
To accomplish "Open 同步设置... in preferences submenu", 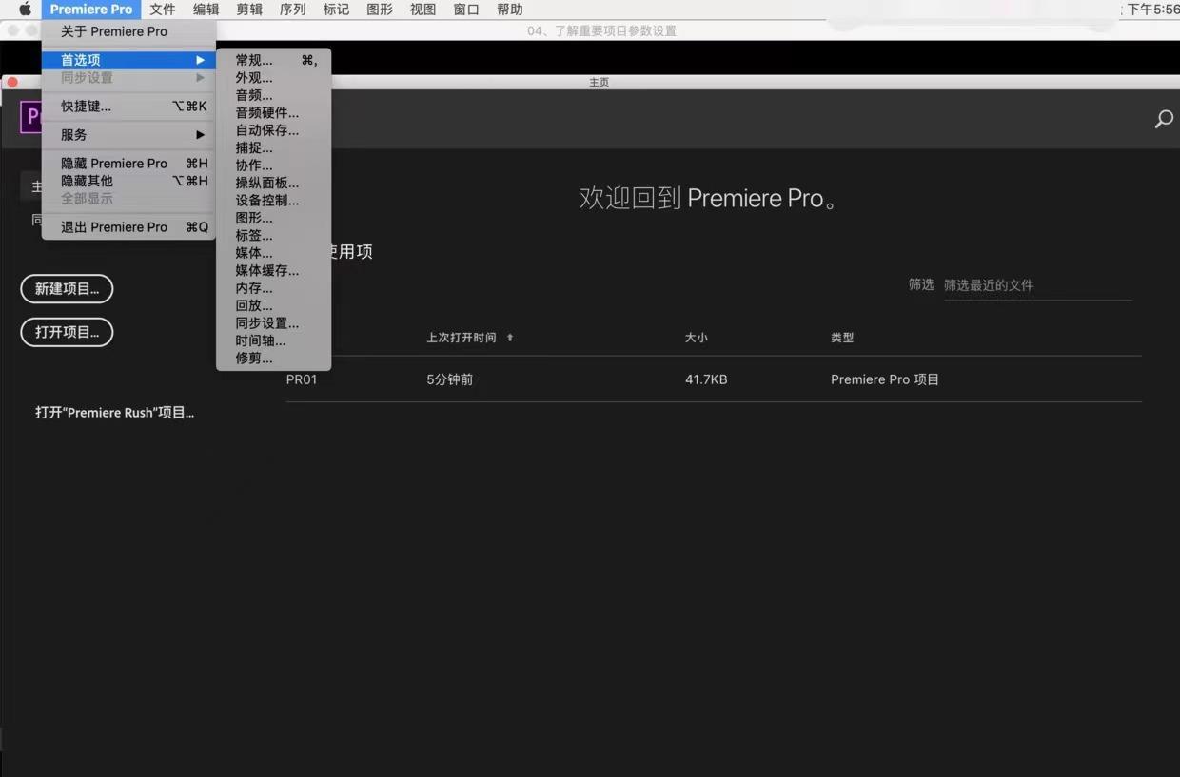I will tap(274, 323).
